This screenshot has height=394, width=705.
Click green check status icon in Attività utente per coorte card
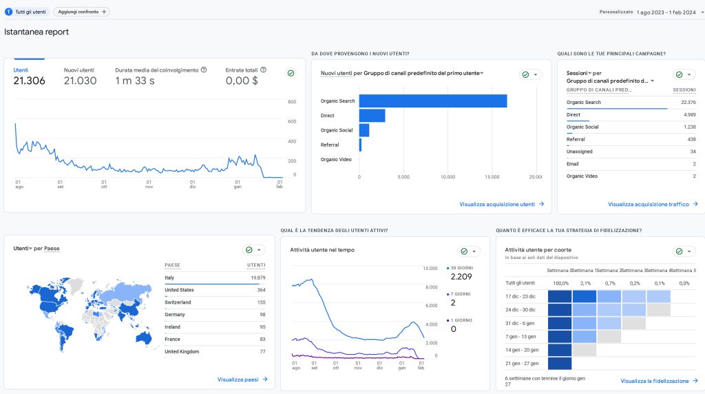(679, 251)
